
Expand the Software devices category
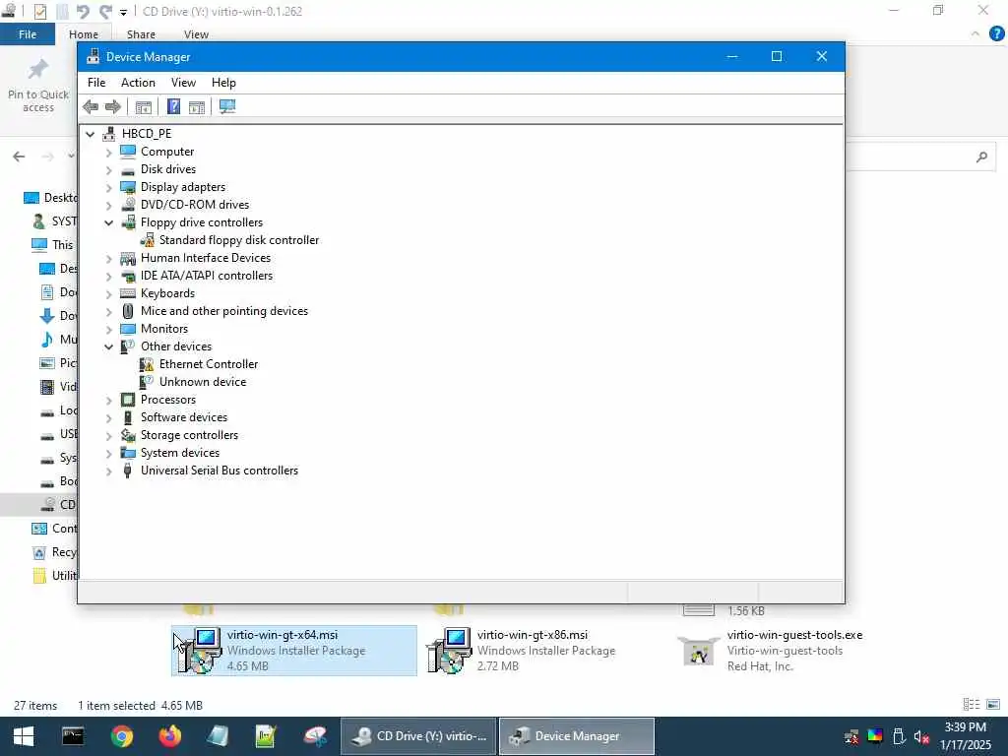[x=108, y=417]
